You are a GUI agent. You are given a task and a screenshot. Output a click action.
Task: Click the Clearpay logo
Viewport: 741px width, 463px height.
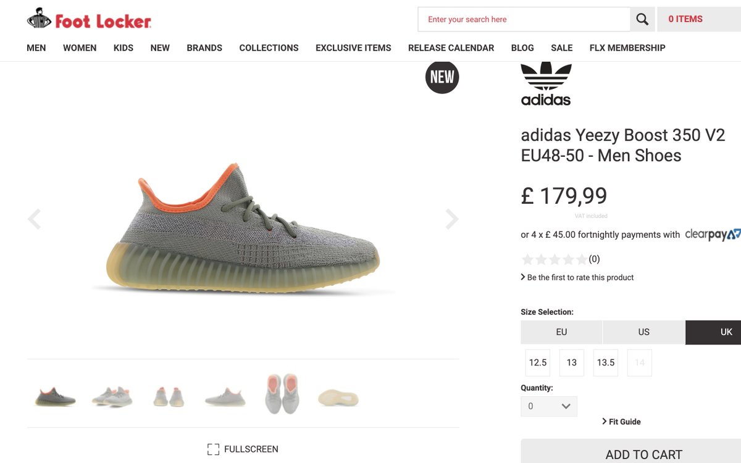713,235
